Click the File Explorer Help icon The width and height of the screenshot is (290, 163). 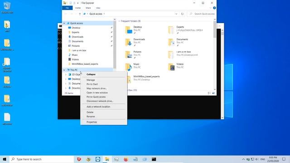pos(214,8)
